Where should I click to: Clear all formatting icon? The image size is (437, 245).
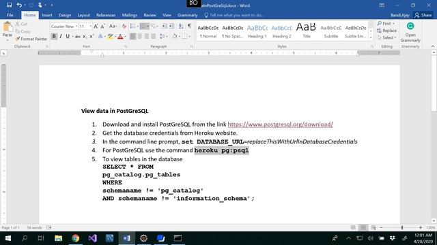point(124,27)
